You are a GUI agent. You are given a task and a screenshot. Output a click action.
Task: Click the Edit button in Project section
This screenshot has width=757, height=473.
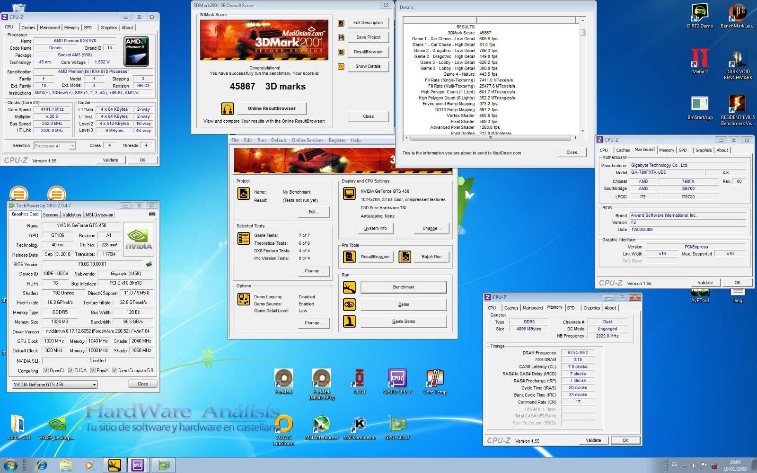(314, 212)
